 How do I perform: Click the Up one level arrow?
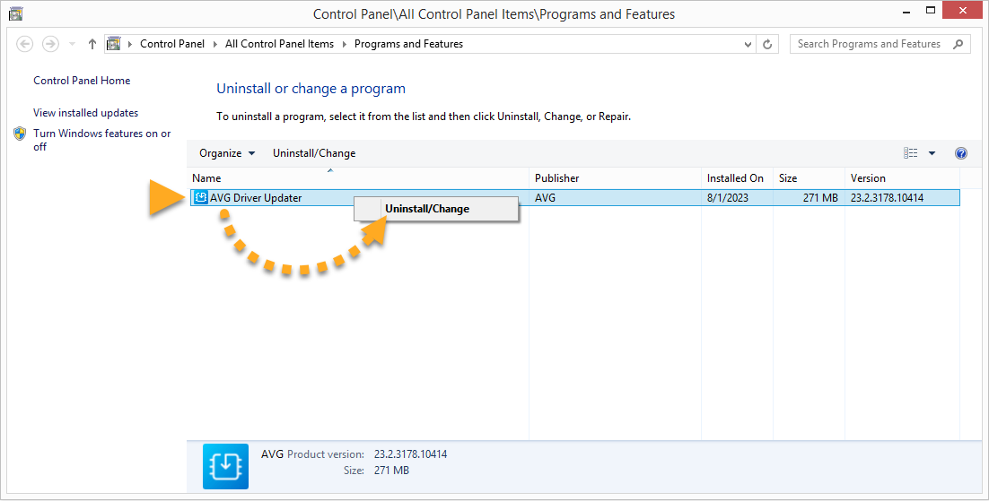click(x=92, y=44)
